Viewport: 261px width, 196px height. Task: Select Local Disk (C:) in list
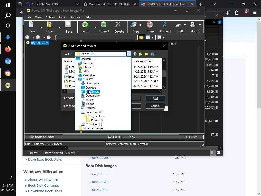point(95,112)
